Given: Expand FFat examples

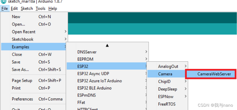Looking at the screenshot, I should pos(107,103).
